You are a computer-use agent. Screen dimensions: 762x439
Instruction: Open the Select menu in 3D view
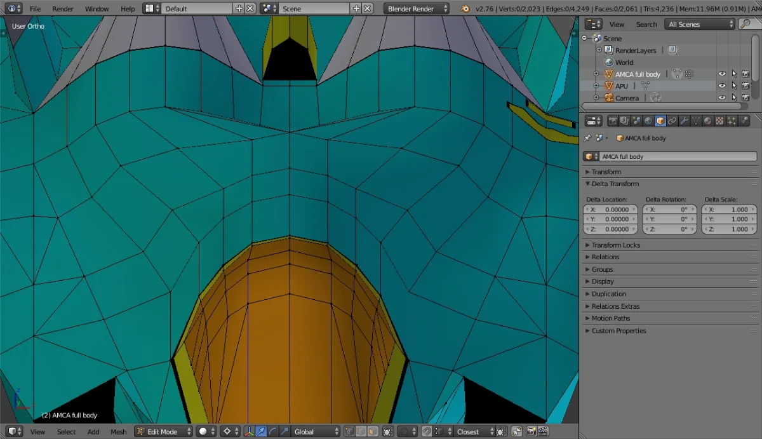pos(67,432)
